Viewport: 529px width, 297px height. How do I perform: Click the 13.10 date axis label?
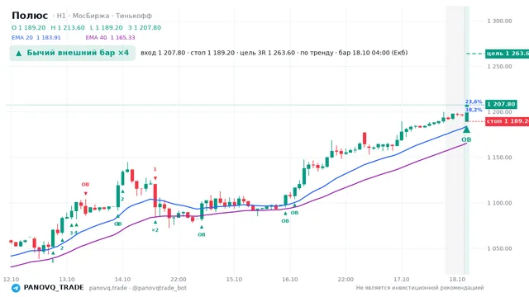(67, 279)
